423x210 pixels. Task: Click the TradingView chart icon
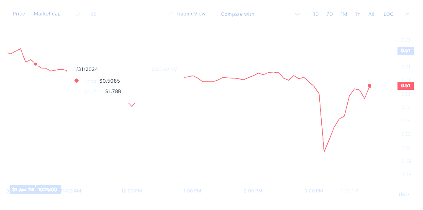click(169, 14)
